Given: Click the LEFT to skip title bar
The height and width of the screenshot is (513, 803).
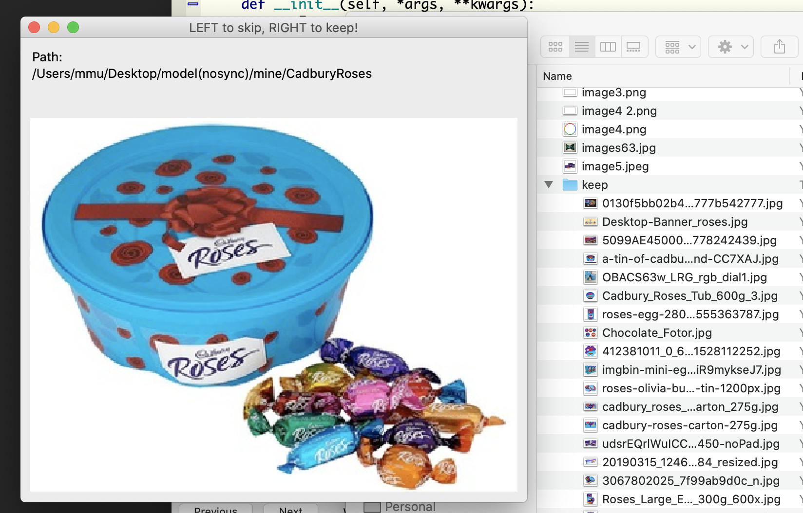Looking at the screenshot, I should [x=274, y=28].
